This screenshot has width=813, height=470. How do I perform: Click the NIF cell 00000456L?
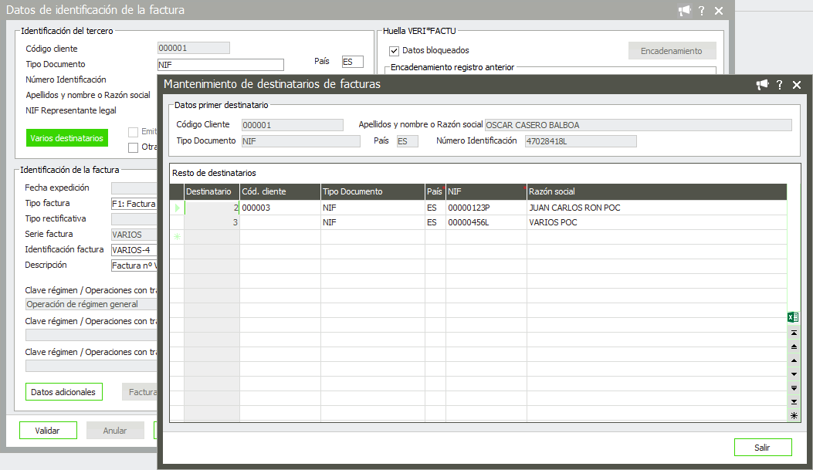tap(486, 222)
